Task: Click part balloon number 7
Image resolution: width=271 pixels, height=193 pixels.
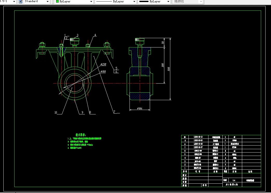Action: (x=114, y=112)
